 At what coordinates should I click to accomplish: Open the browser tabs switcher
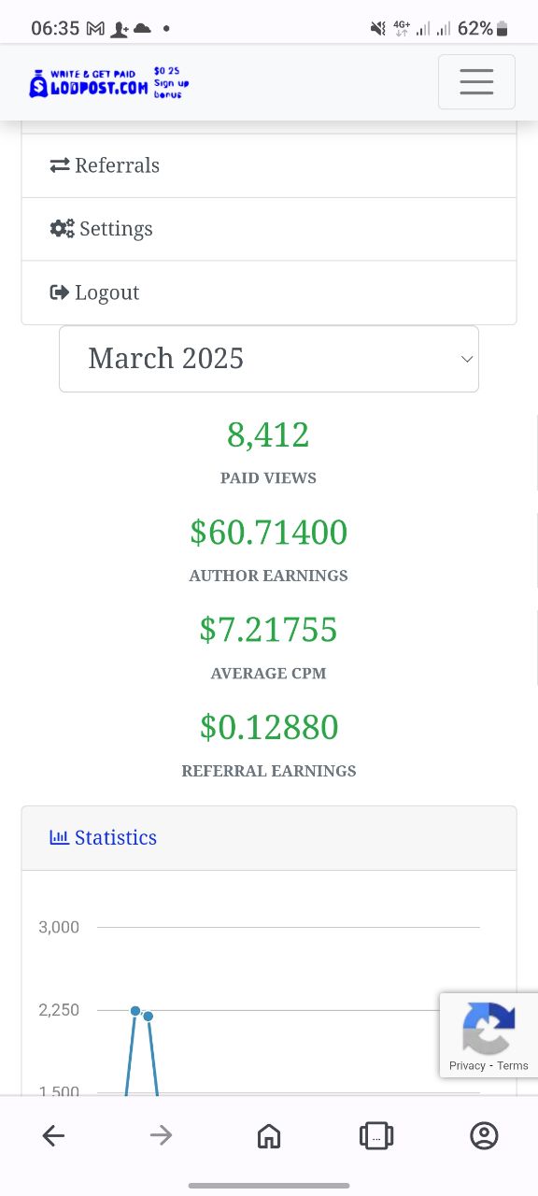(x=376, y=1136)
